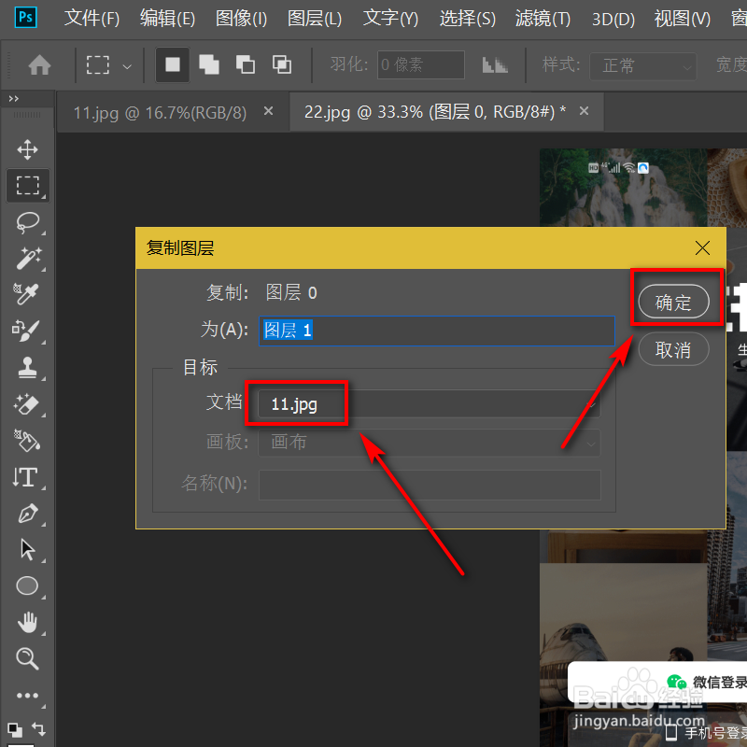Enable Intersect with Selection mode

tap(281, 64)
